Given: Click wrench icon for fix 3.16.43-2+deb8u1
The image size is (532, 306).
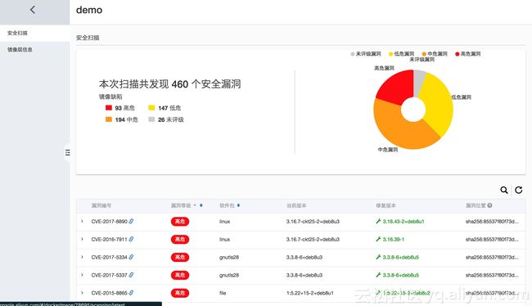Looking at the screenshot, I should (378, 221).
